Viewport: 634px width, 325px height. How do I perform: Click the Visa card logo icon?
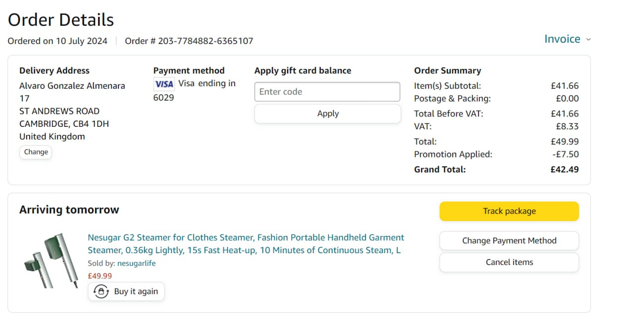pos(164,84)
